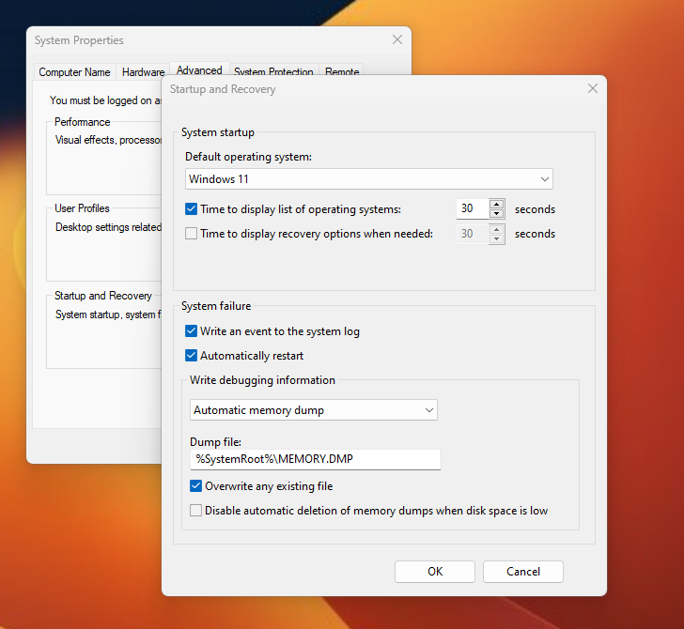Uncheck Write an event to the system log
This screenshot has width=684, height=629.
(x=191, y=331)
